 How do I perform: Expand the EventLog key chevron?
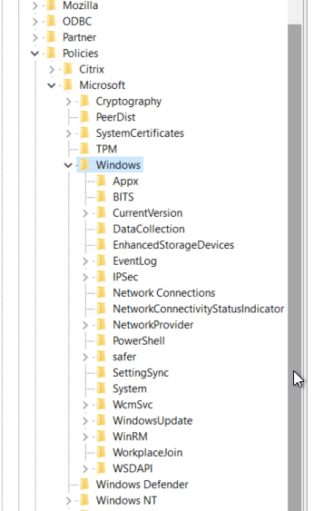coord(85,261)
